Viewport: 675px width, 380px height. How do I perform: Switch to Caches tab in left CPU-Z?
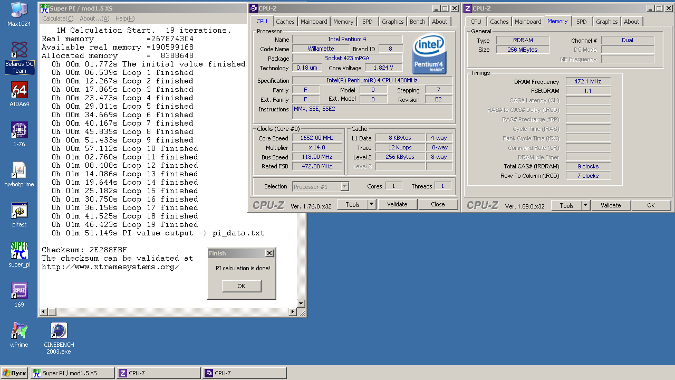285,22
